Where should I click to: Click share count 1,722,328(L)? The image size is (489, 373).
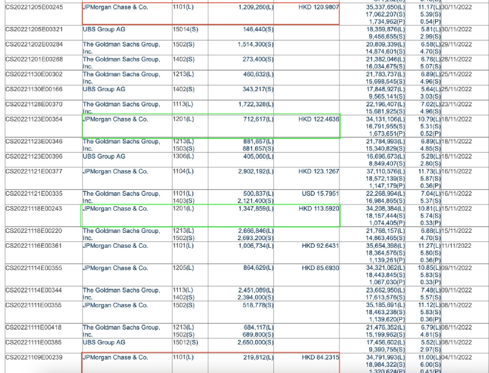pyautogui.click(x=256, y=104)
